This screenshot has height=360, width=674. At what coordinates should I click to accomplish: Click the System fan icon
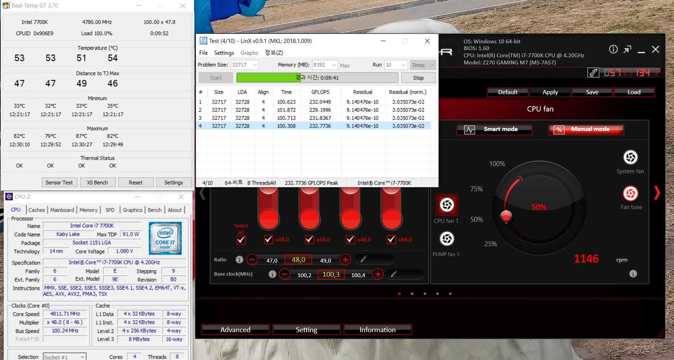[x=630, y=157]
